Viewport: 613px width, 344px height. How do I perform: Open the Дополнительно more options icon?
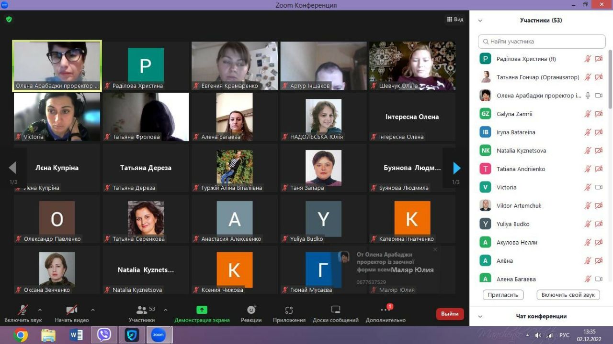pyautogui.click(x=386, y=310)
